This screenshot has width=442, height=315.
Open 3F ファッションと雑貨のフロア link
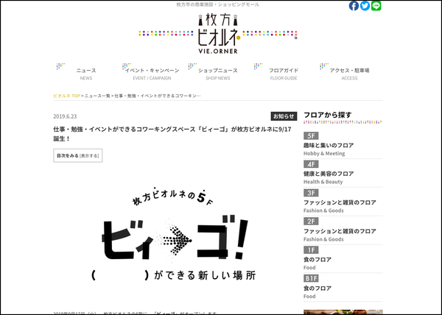coord(340,202)
